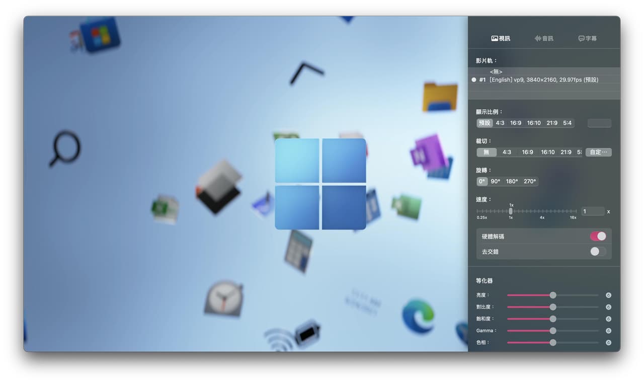Screen dimensions: 644x383
Task: Reset the 飽和度 saturation equalizer value
Action: coord(608,319)
